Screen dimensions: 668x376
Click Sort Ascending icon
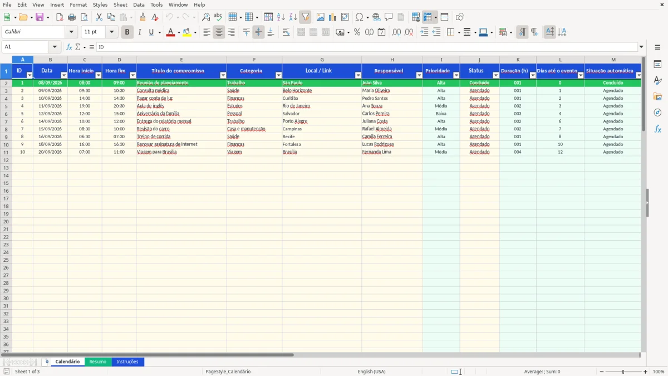coord(281,17)
